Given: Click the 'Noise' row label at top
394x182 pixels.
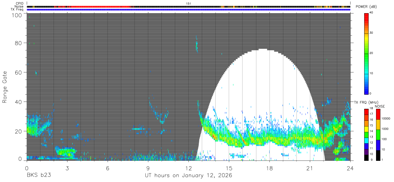Looking at the screenshot, I should point(19,6).
